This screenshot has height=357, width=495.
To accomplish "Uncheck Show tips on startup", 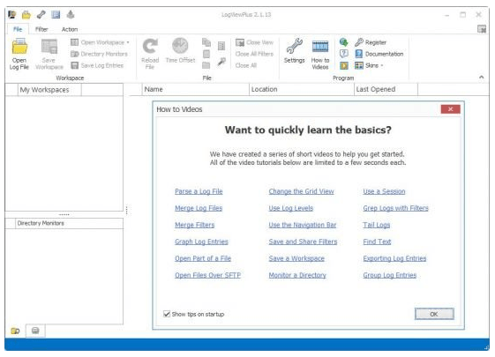I will [167, 314].
